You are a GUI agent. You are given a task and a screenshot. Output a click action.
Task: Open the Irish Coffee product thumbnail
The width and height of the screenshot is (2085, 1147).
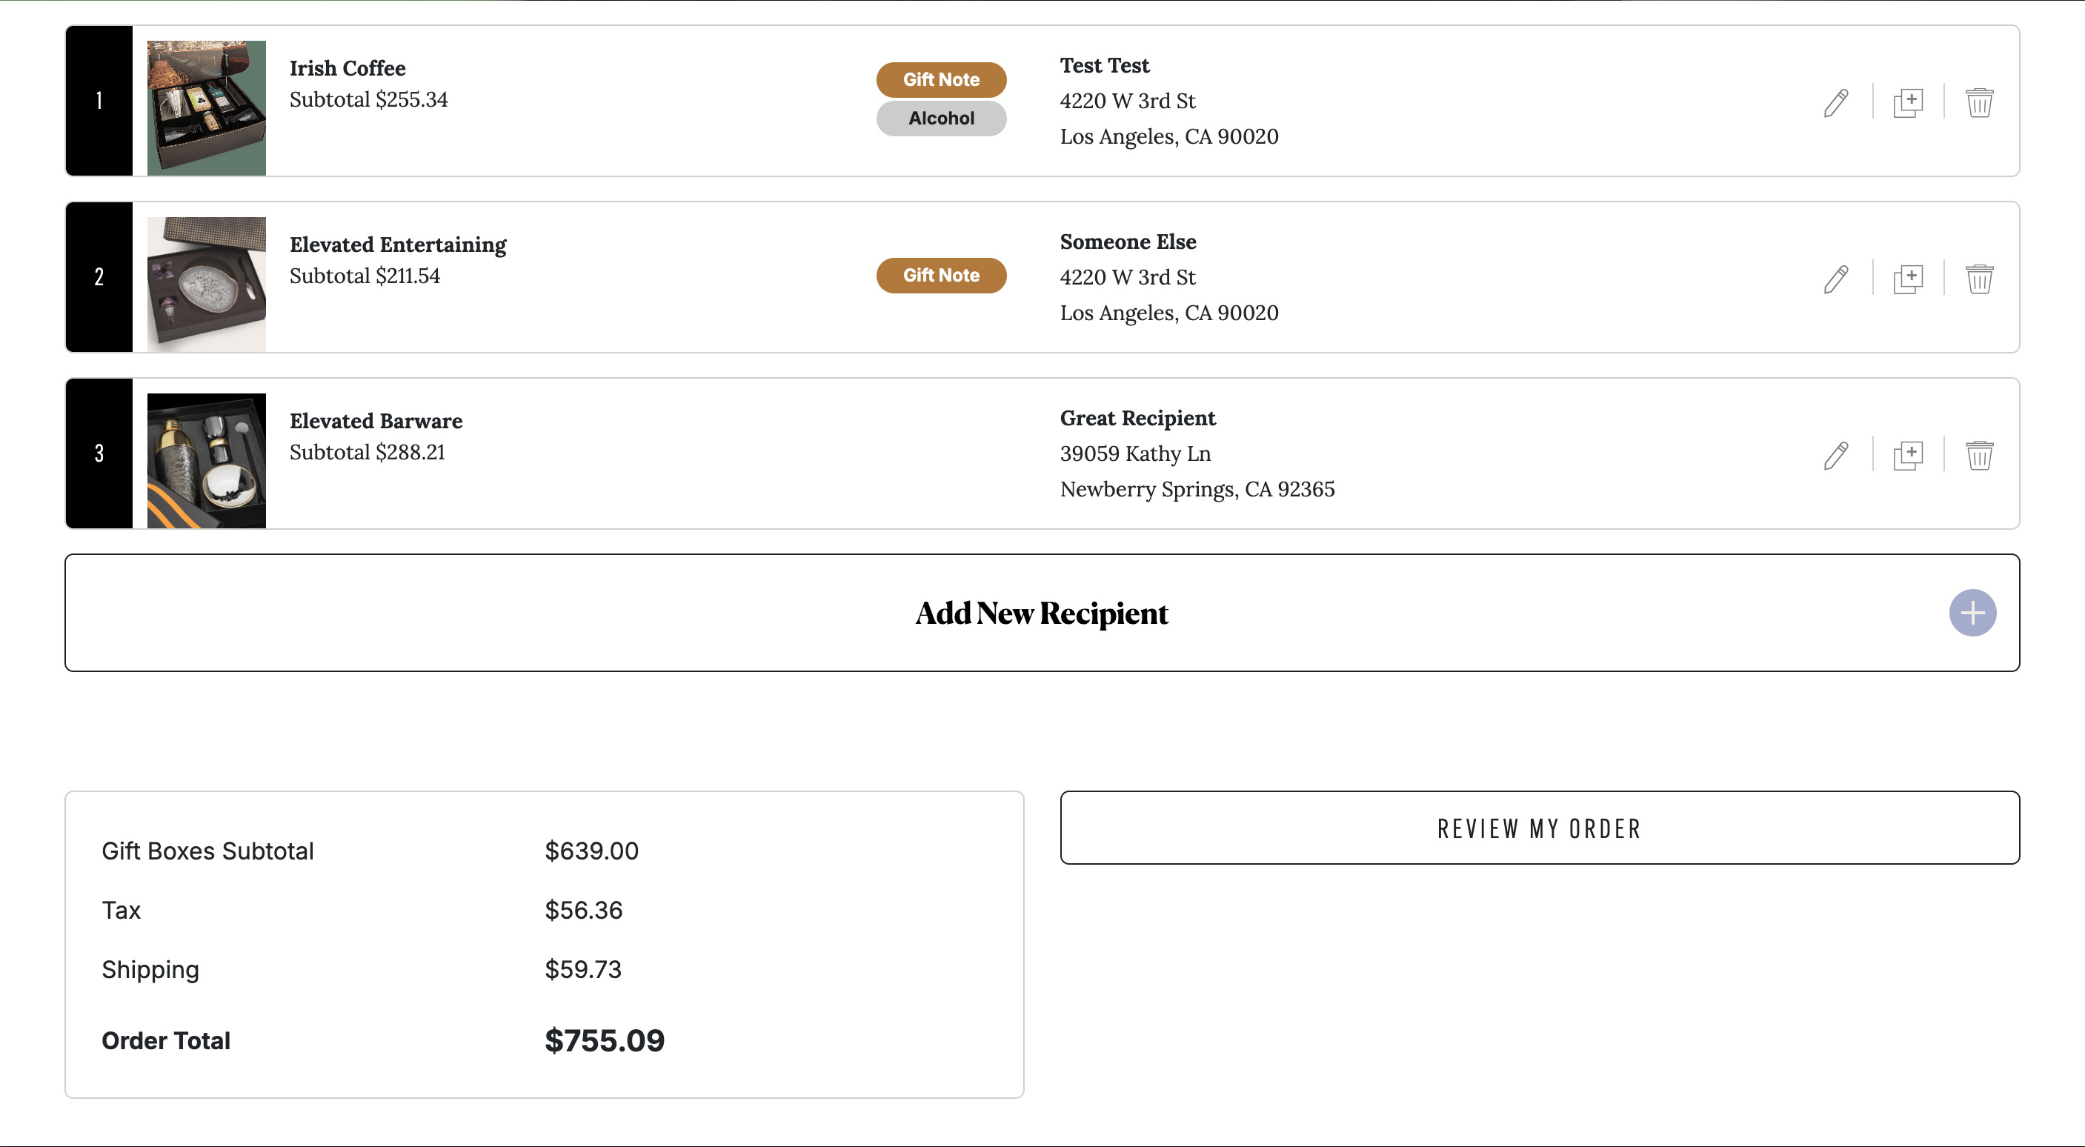[207, 107]
